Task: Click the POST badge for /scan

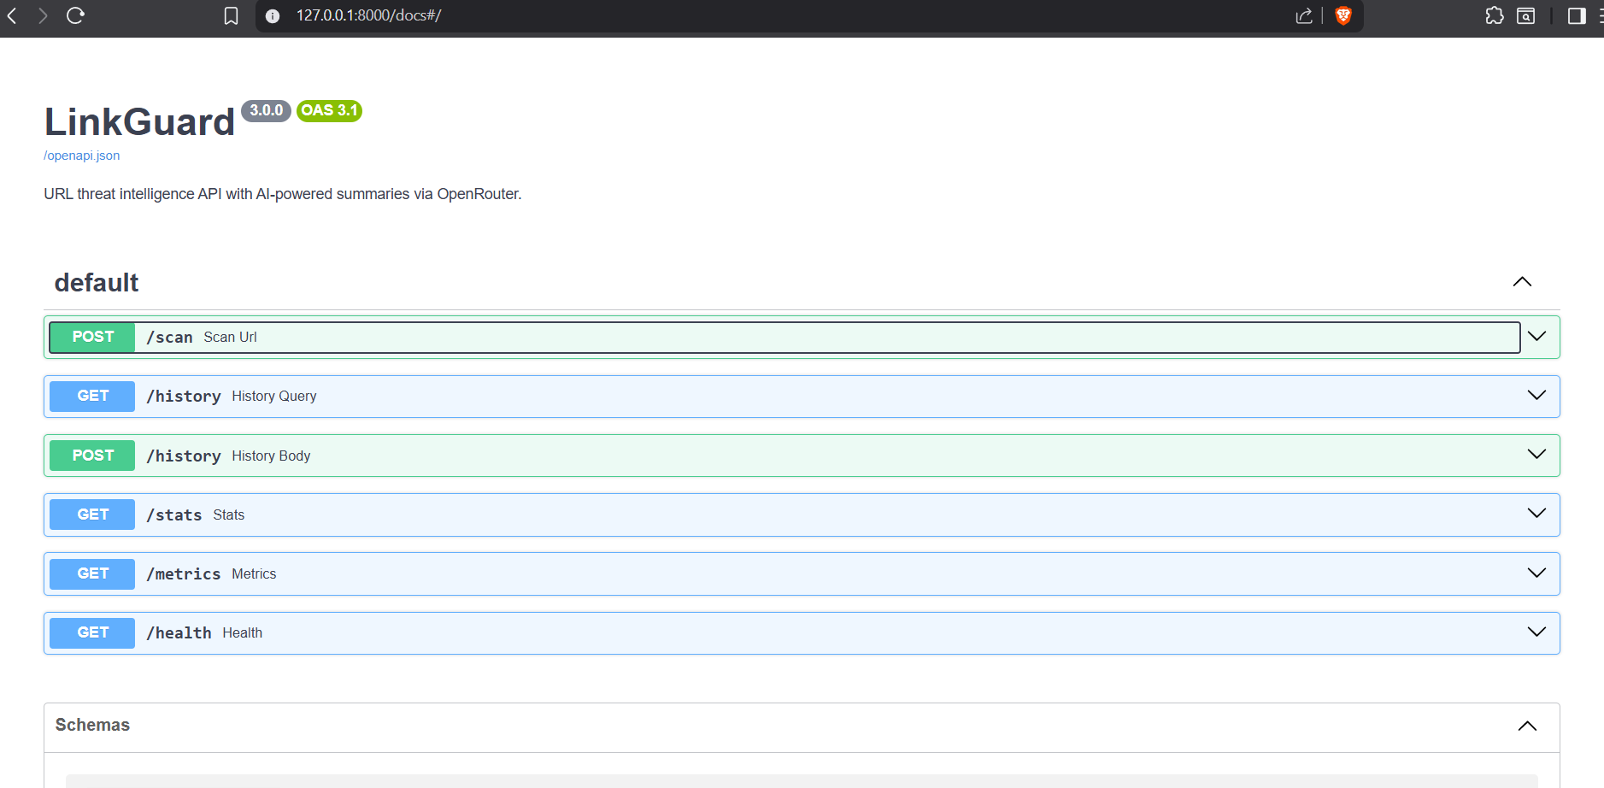Action: [x=92, y=337]
